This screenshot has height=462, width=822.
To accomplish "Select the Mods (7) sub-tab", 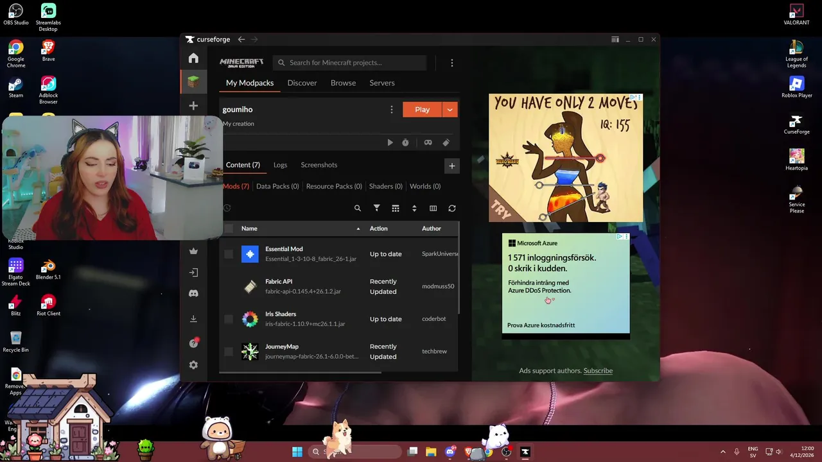I will coord(236,186).
